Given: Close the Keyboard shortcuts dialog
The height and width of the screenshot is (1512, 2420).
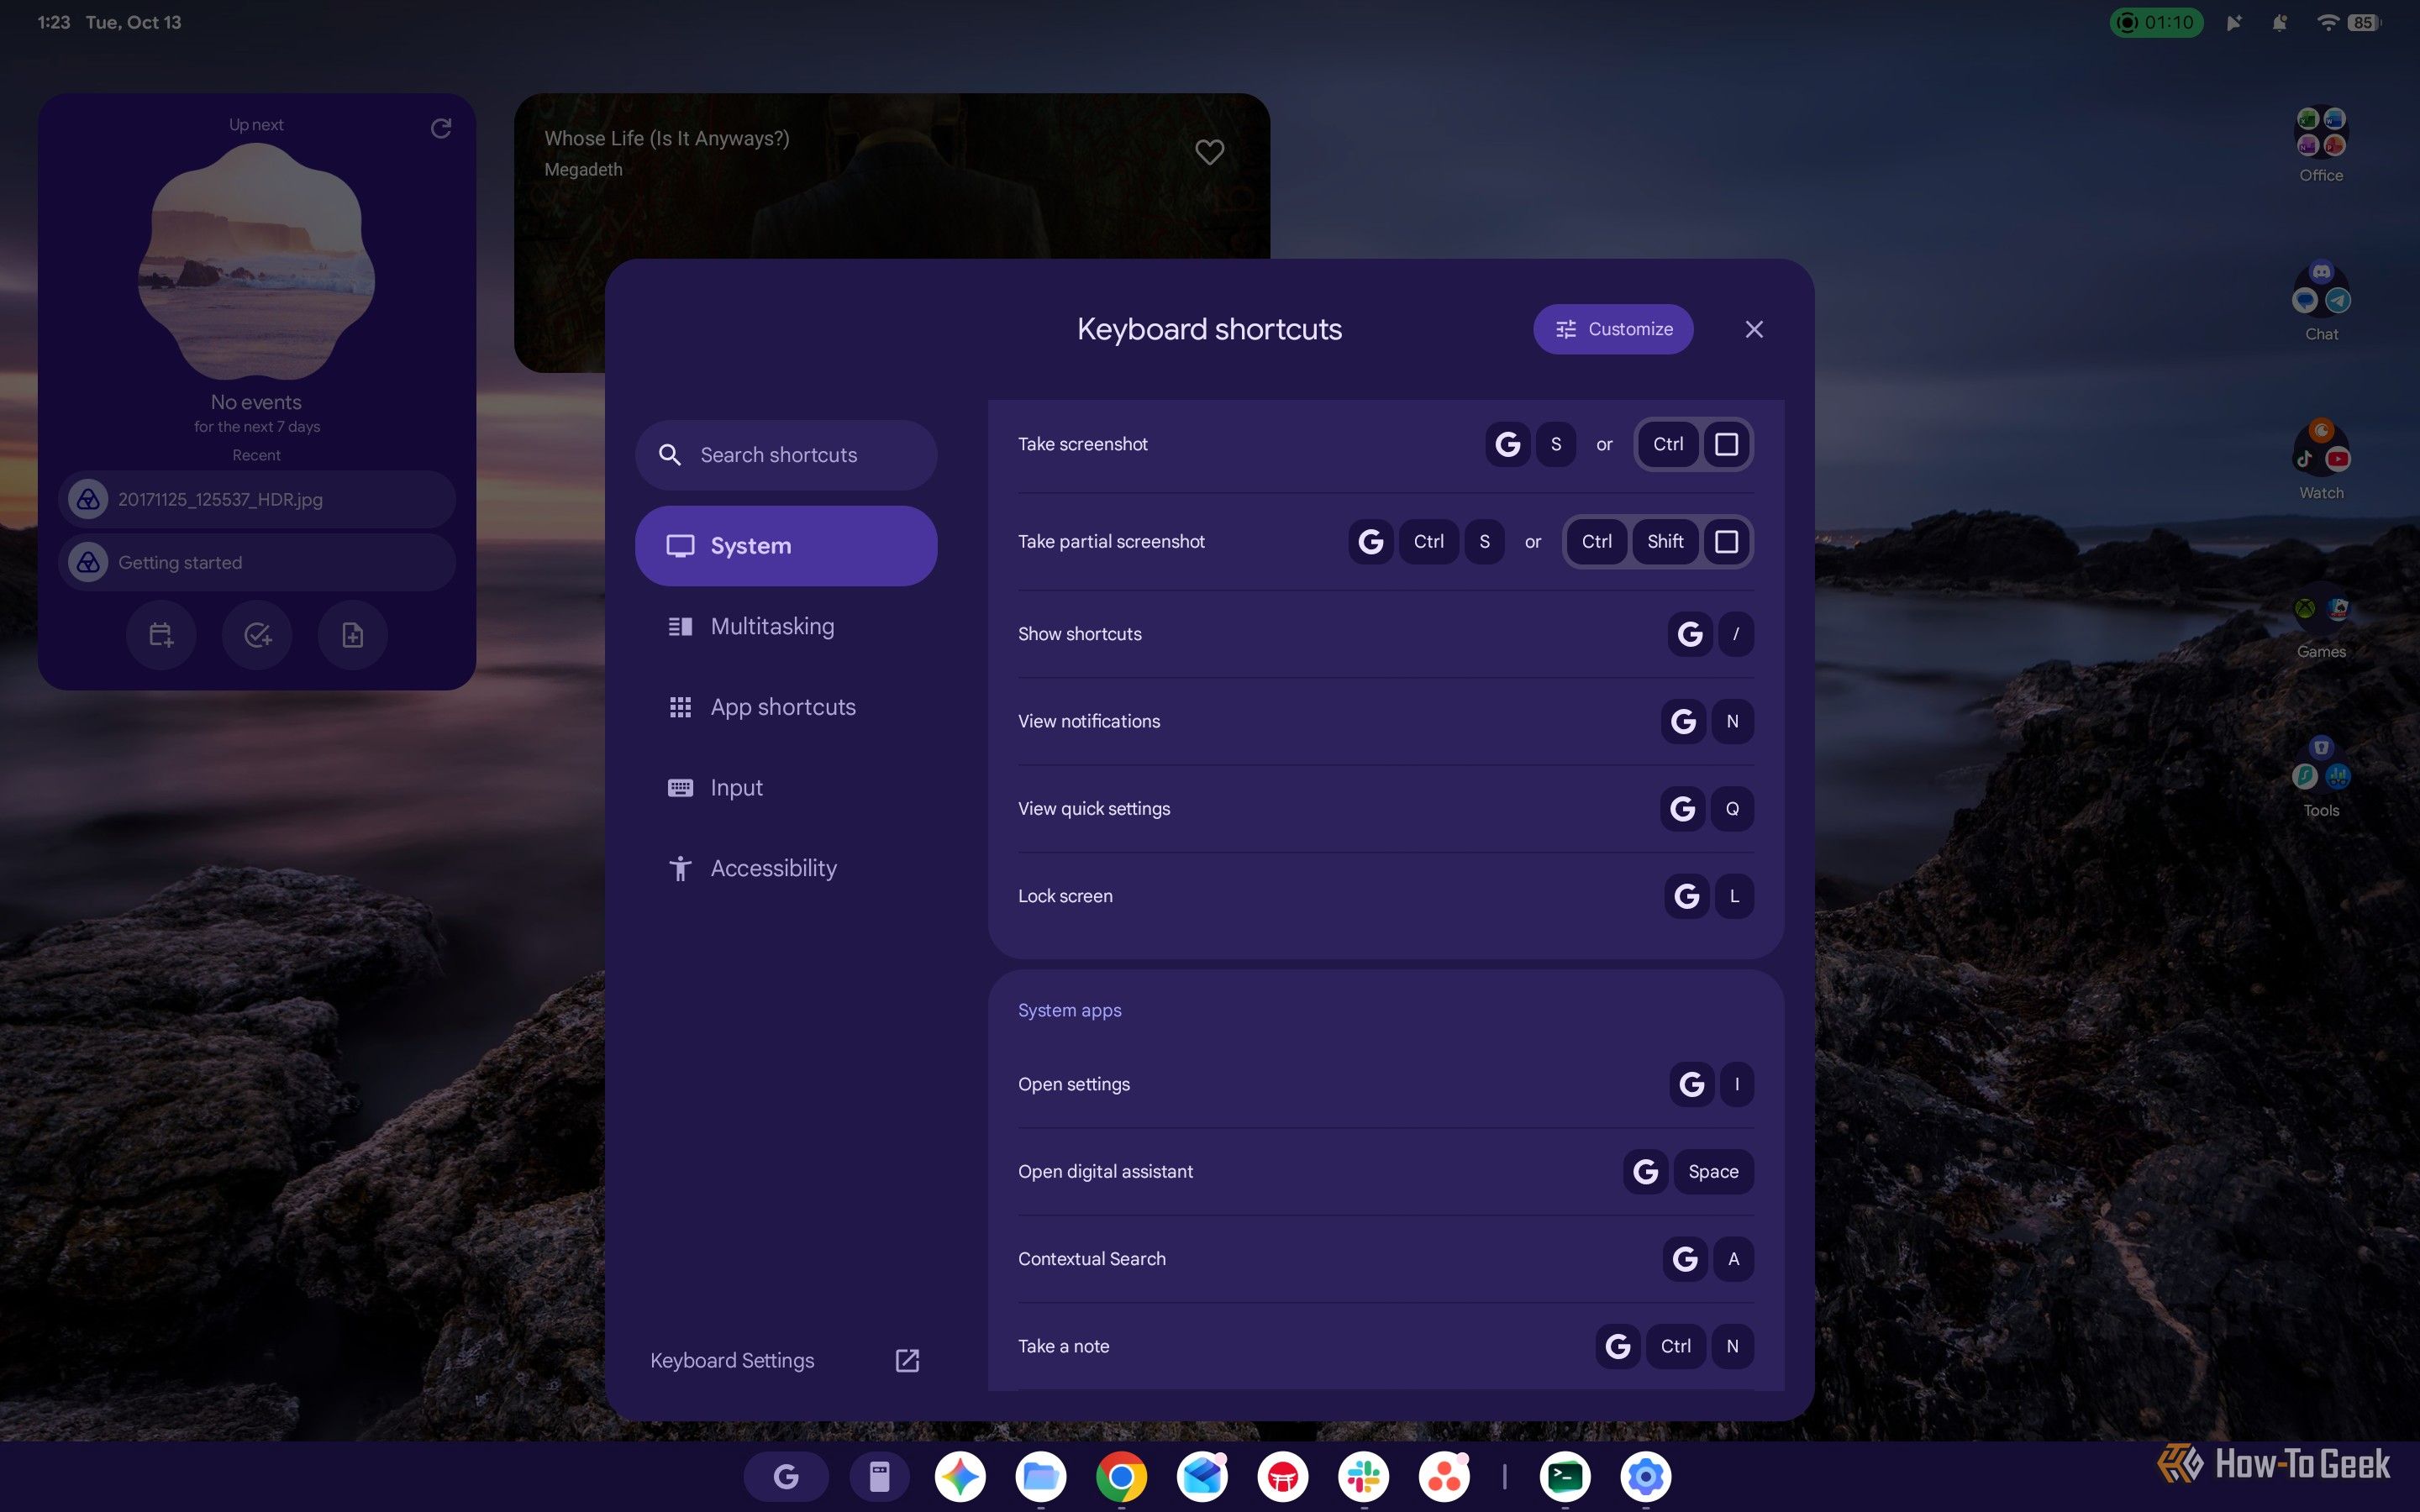Looking at the screenshot, I should (x=1753, y=329).
